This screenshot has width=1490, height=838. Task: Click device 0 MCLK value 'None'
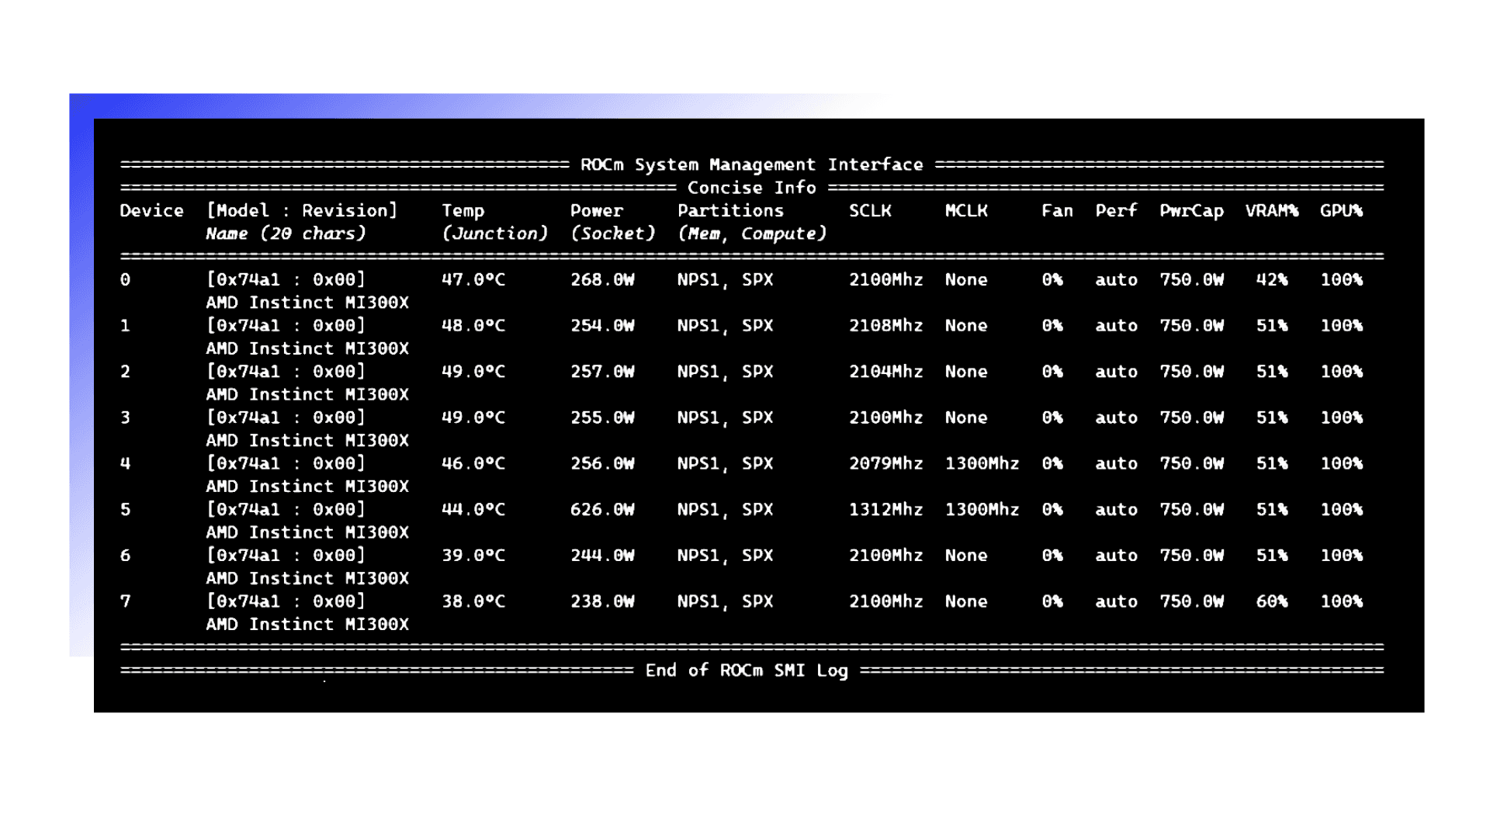click(966, 279)
